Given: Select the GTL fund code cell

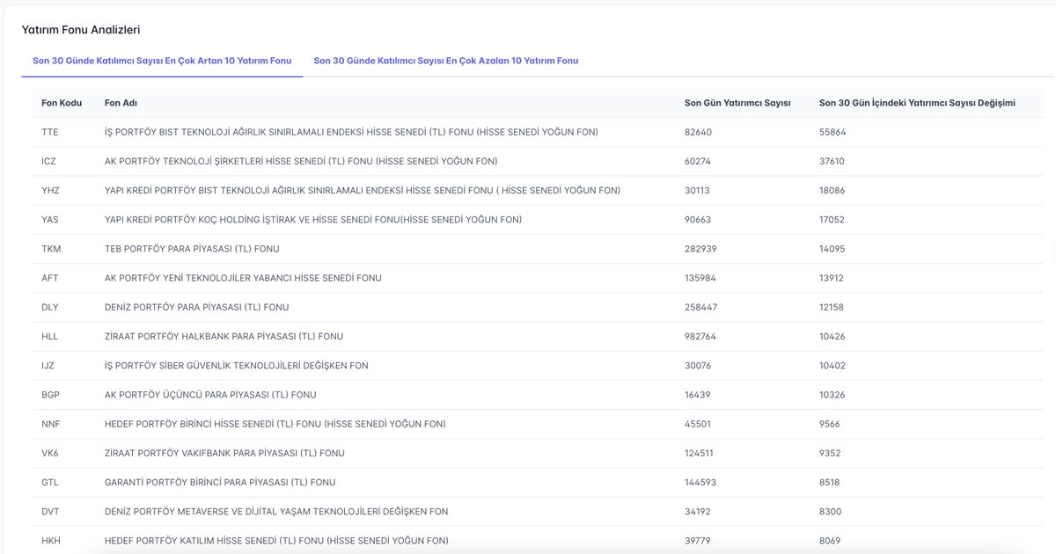Looking at the screenshot, I should pos(50,482).
